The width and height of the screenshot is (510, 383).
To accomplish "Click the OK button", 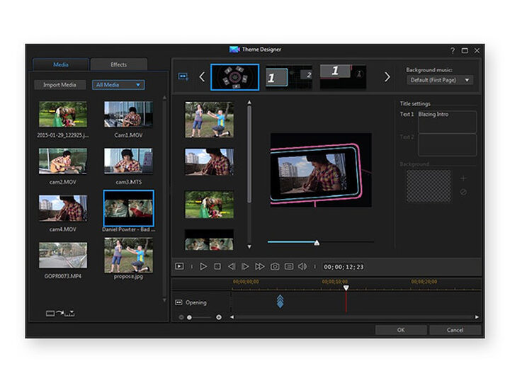I will point(400,330).
